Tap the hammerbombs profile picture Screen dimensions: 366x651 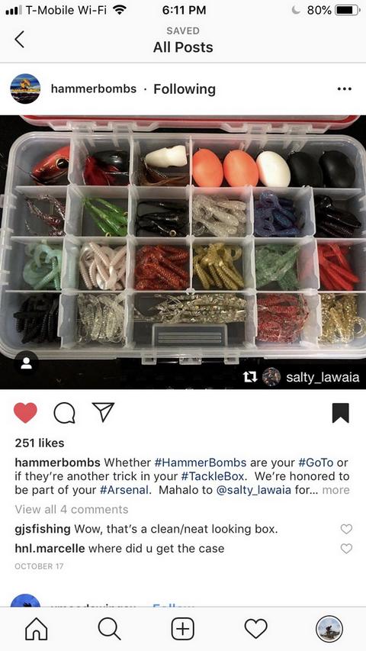click(x=25, y=89)
